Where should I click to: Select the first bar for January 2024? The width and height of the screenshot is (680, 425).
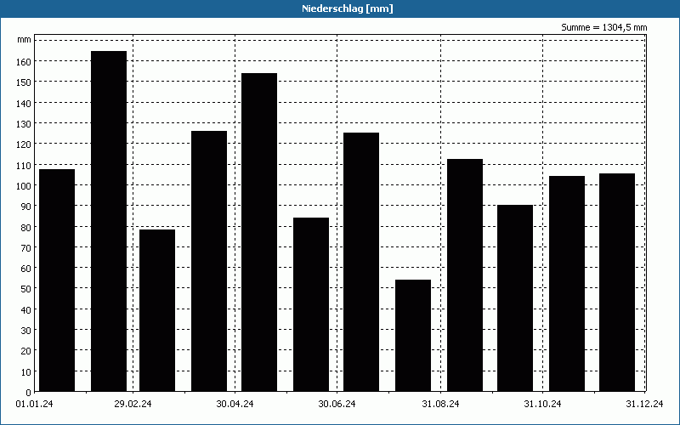(57, 280)
